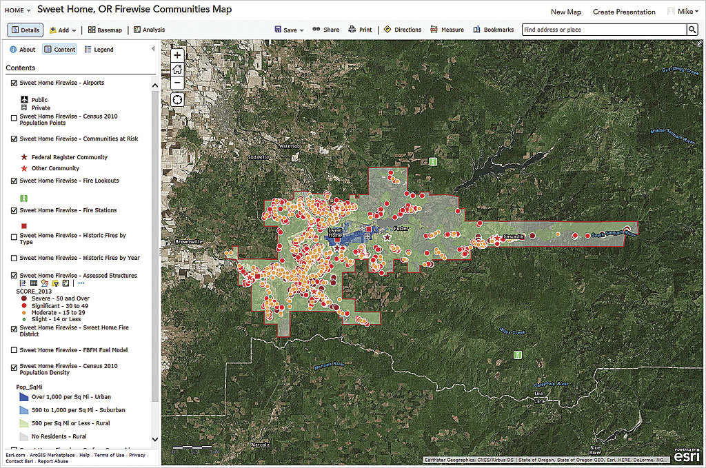This screenshot has width=706, height=468.
Task: Open the Mike user account menu
Action: pyautogui.click(x=683, y=11)
